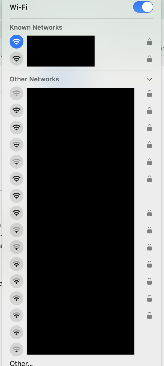Image resolution: width=164 pixels, height=366 pixels.
Task: Collapse the Other Networks chevron
Action: tap(150, 79)
